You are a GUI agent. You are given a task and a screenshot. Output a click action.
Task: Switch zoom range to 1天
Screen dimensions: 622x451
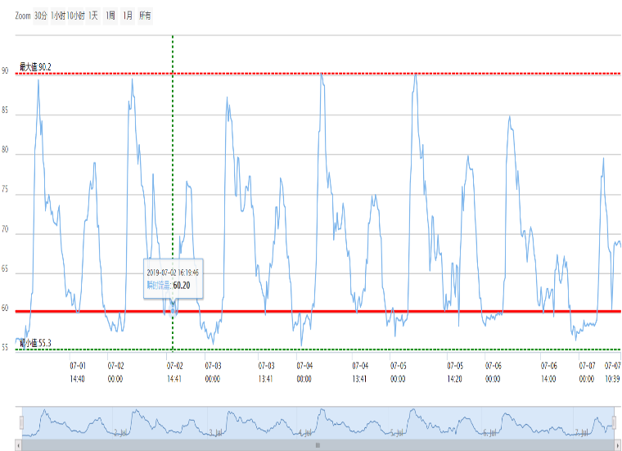point(93,16)
